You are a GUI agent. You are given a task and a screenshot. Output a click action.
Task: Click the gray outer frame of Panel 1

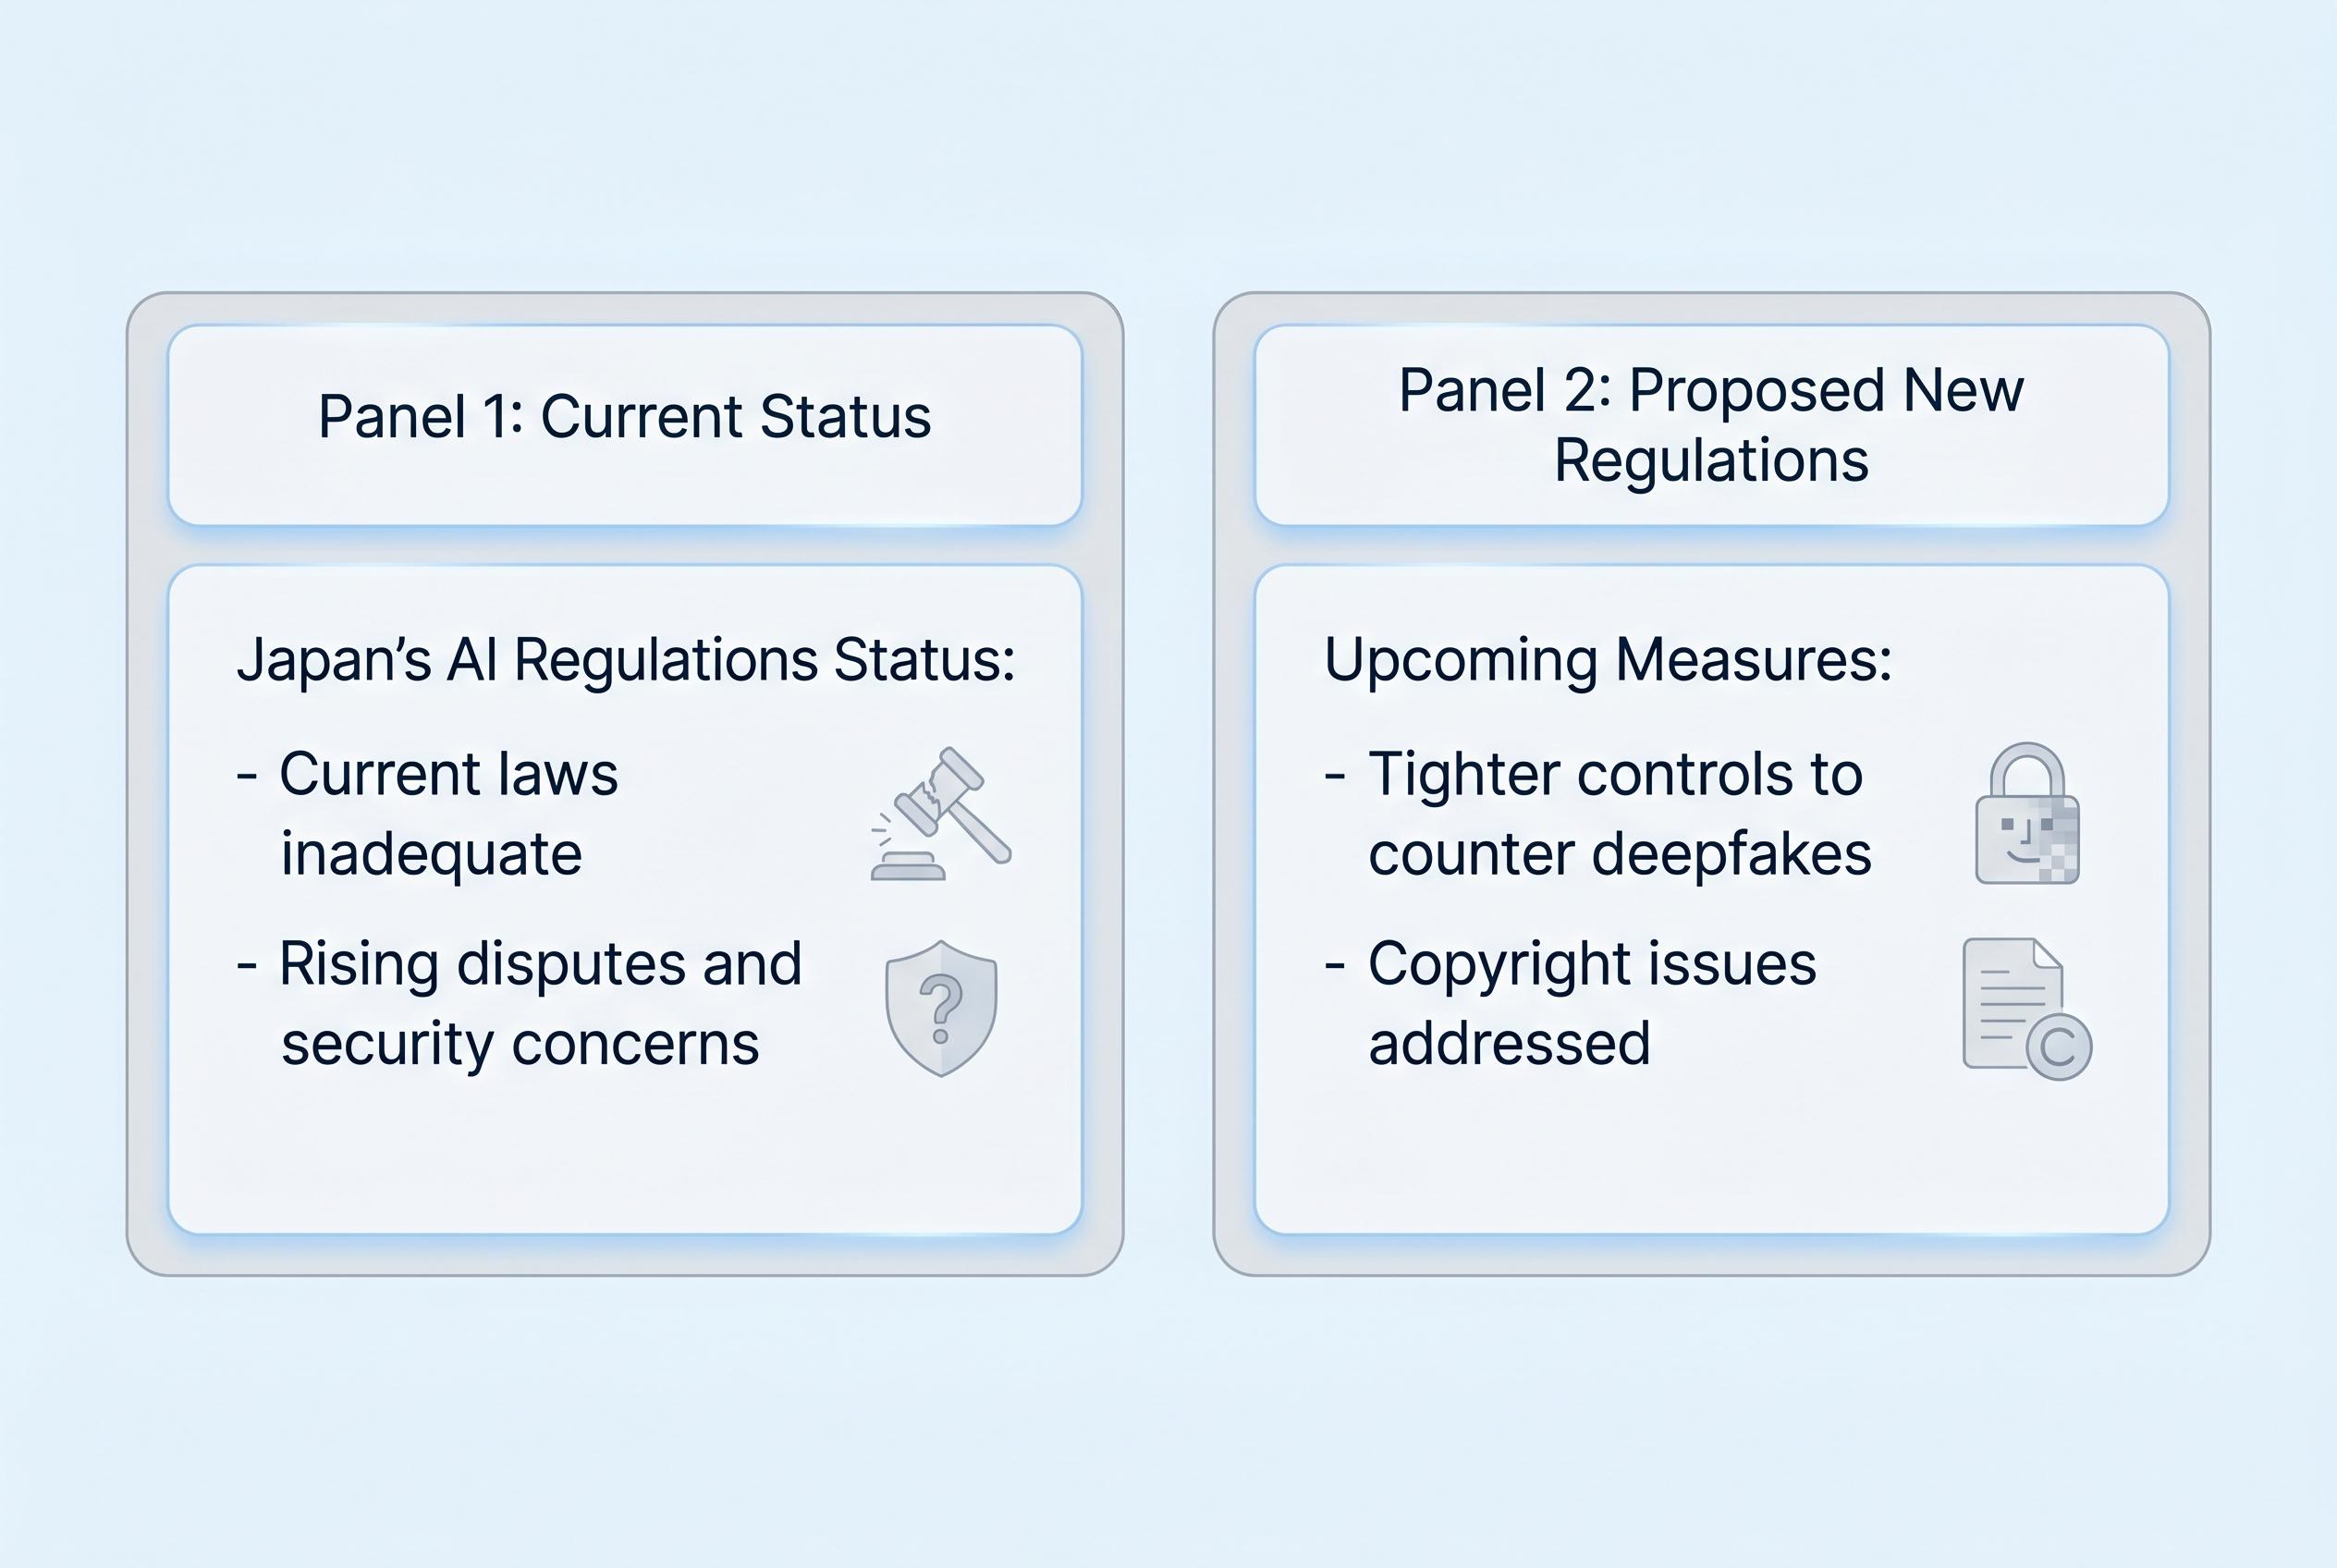(147, 780)
